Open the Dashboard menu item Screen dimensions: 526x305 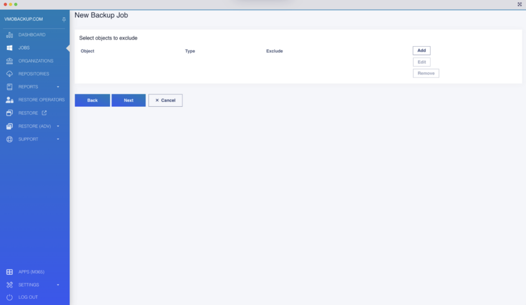point(32,35)
